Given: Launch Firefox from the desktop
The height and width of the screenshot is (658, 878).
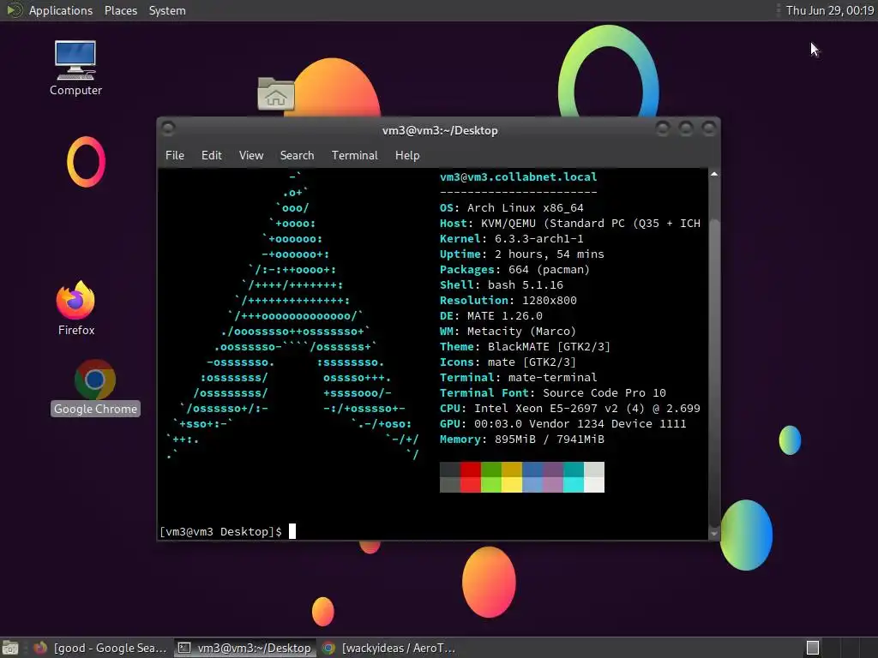Looking at the screenshot, I should [x=76, y=308].
